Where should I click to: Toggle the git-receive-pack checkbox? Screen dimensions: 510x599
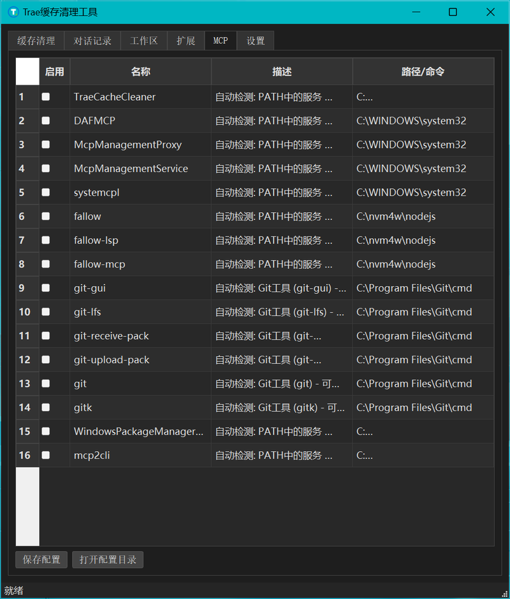click(x=46, y=335)
